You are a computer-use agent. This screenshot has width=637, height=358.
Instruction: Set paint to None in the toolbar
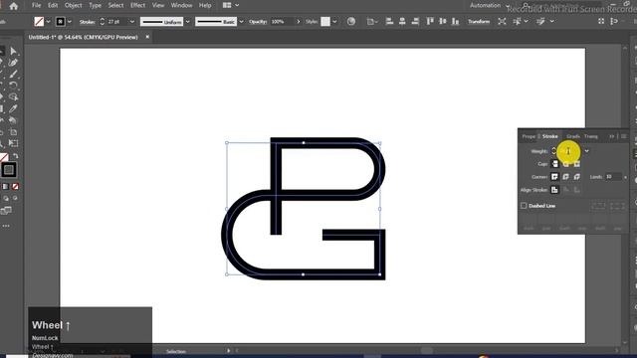(15, 187)
